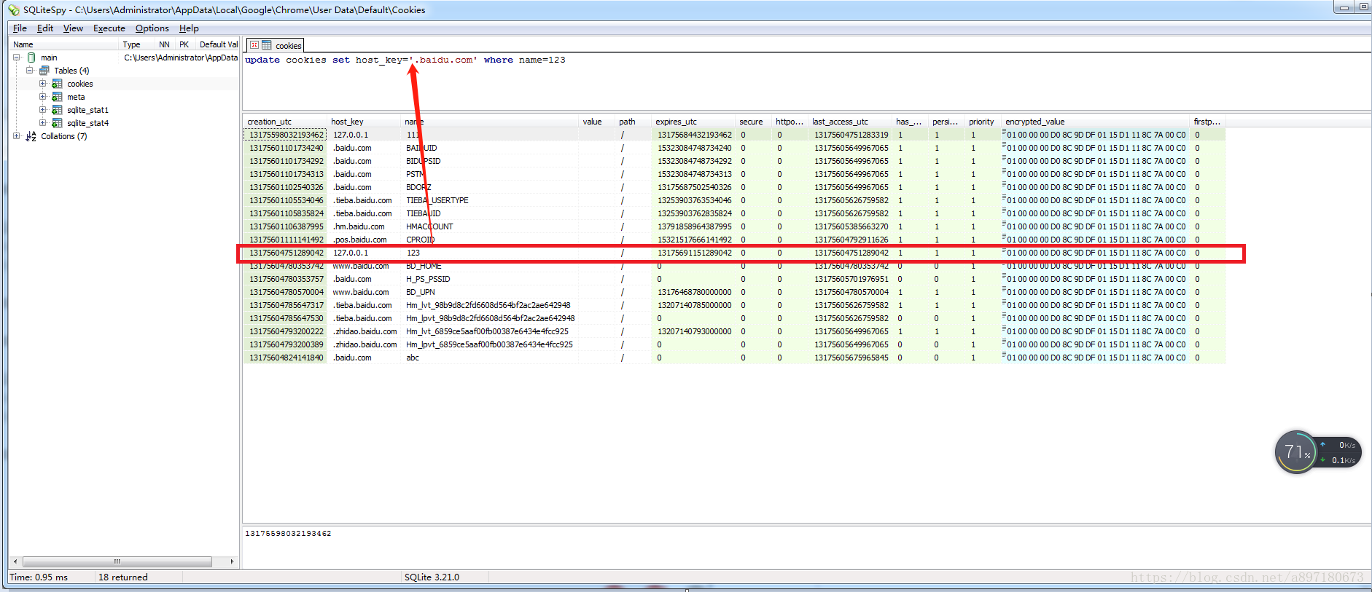The height and width of the screenshot is (592, 1372).
Task: Expand the Collations (7) node
Action: [17, 136]
